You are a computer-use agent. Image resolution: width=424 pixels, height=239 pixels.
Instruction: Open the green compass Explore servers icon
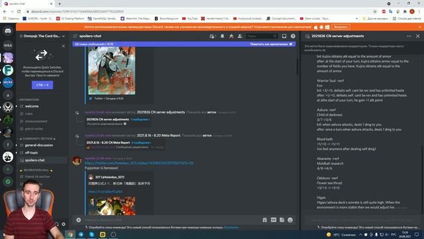tap(8, 182)
